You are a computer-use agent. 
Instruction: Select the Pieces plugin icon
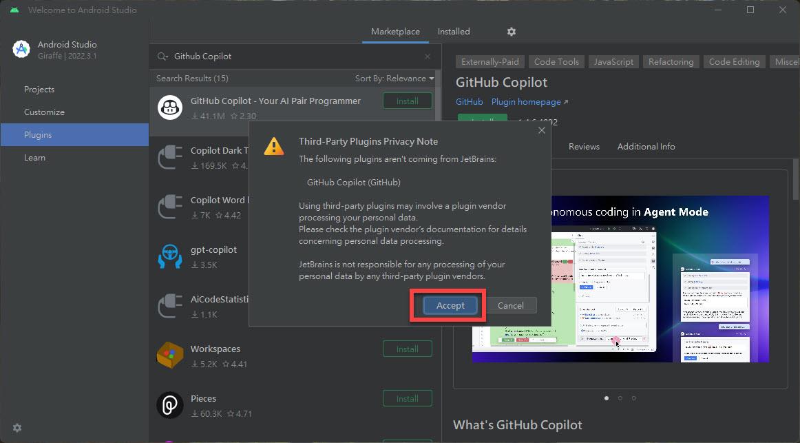pyautogui.click(x=169, y=405)
